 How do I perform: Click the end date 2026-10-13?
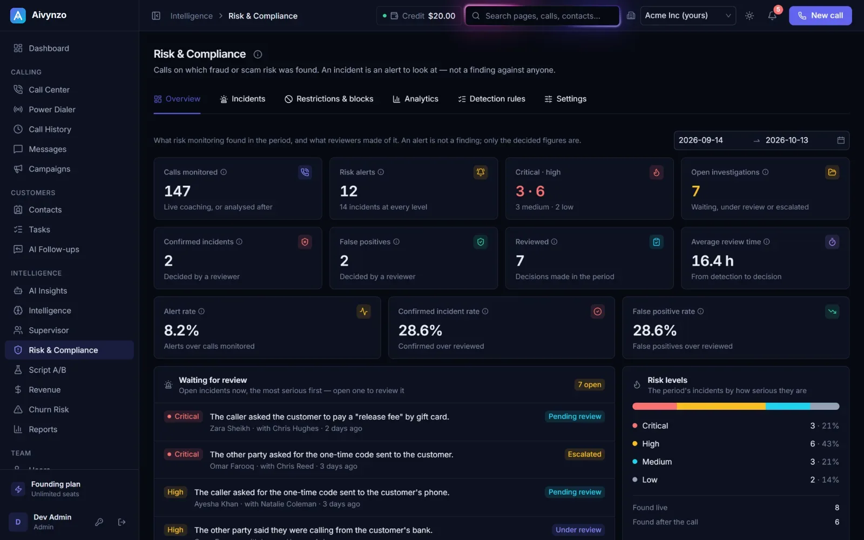(x=787, y=140)
